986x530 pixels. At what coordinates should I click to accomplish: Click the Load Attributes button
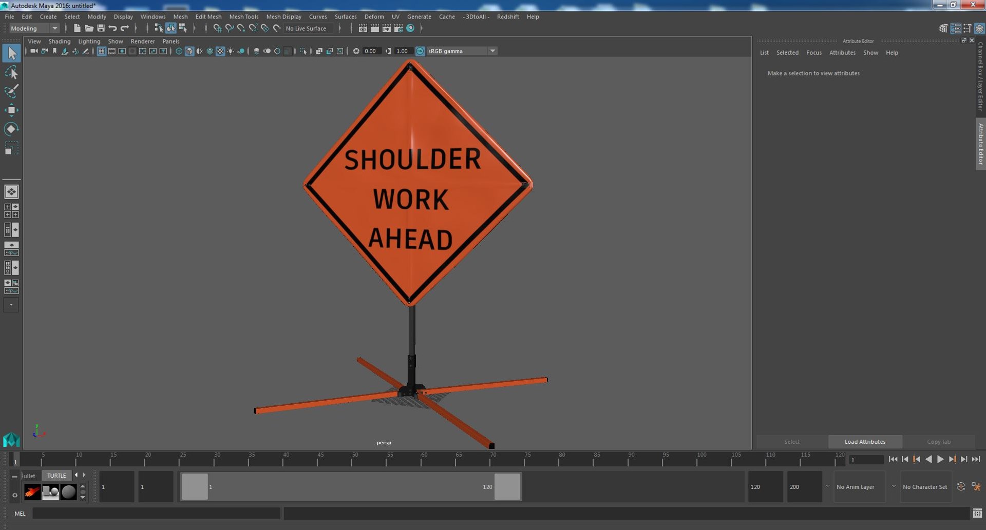(865, 442)
